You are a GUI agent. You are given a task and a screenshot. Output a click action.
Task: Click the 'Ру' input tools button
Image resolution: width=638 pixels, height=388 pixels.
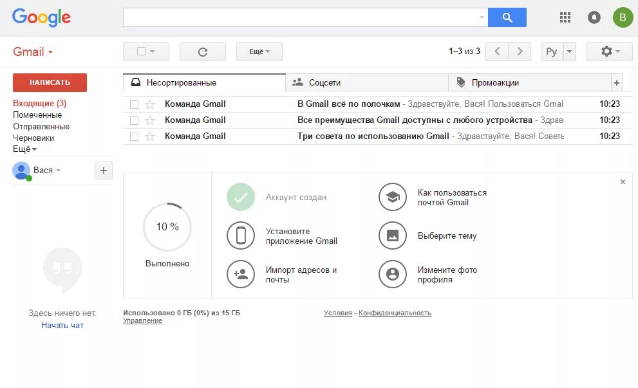click(x=552, y=51)
